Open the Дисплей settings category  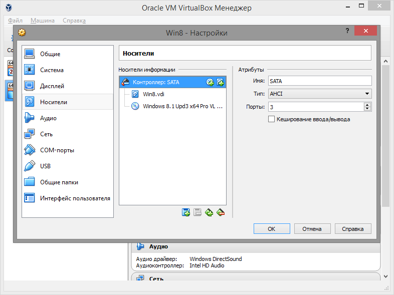pos(68,86)
